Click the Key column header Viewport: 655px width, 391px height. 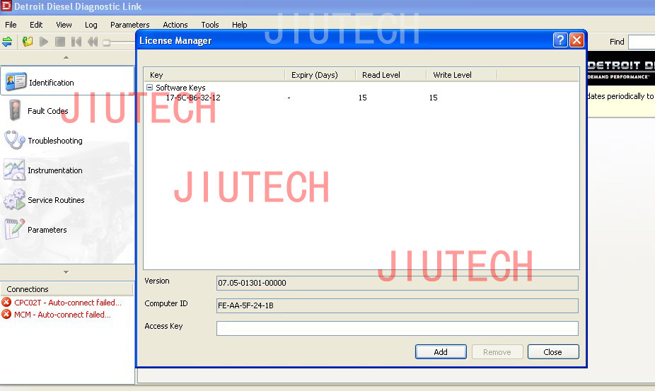pyautogui.click(x=214, y=75)
